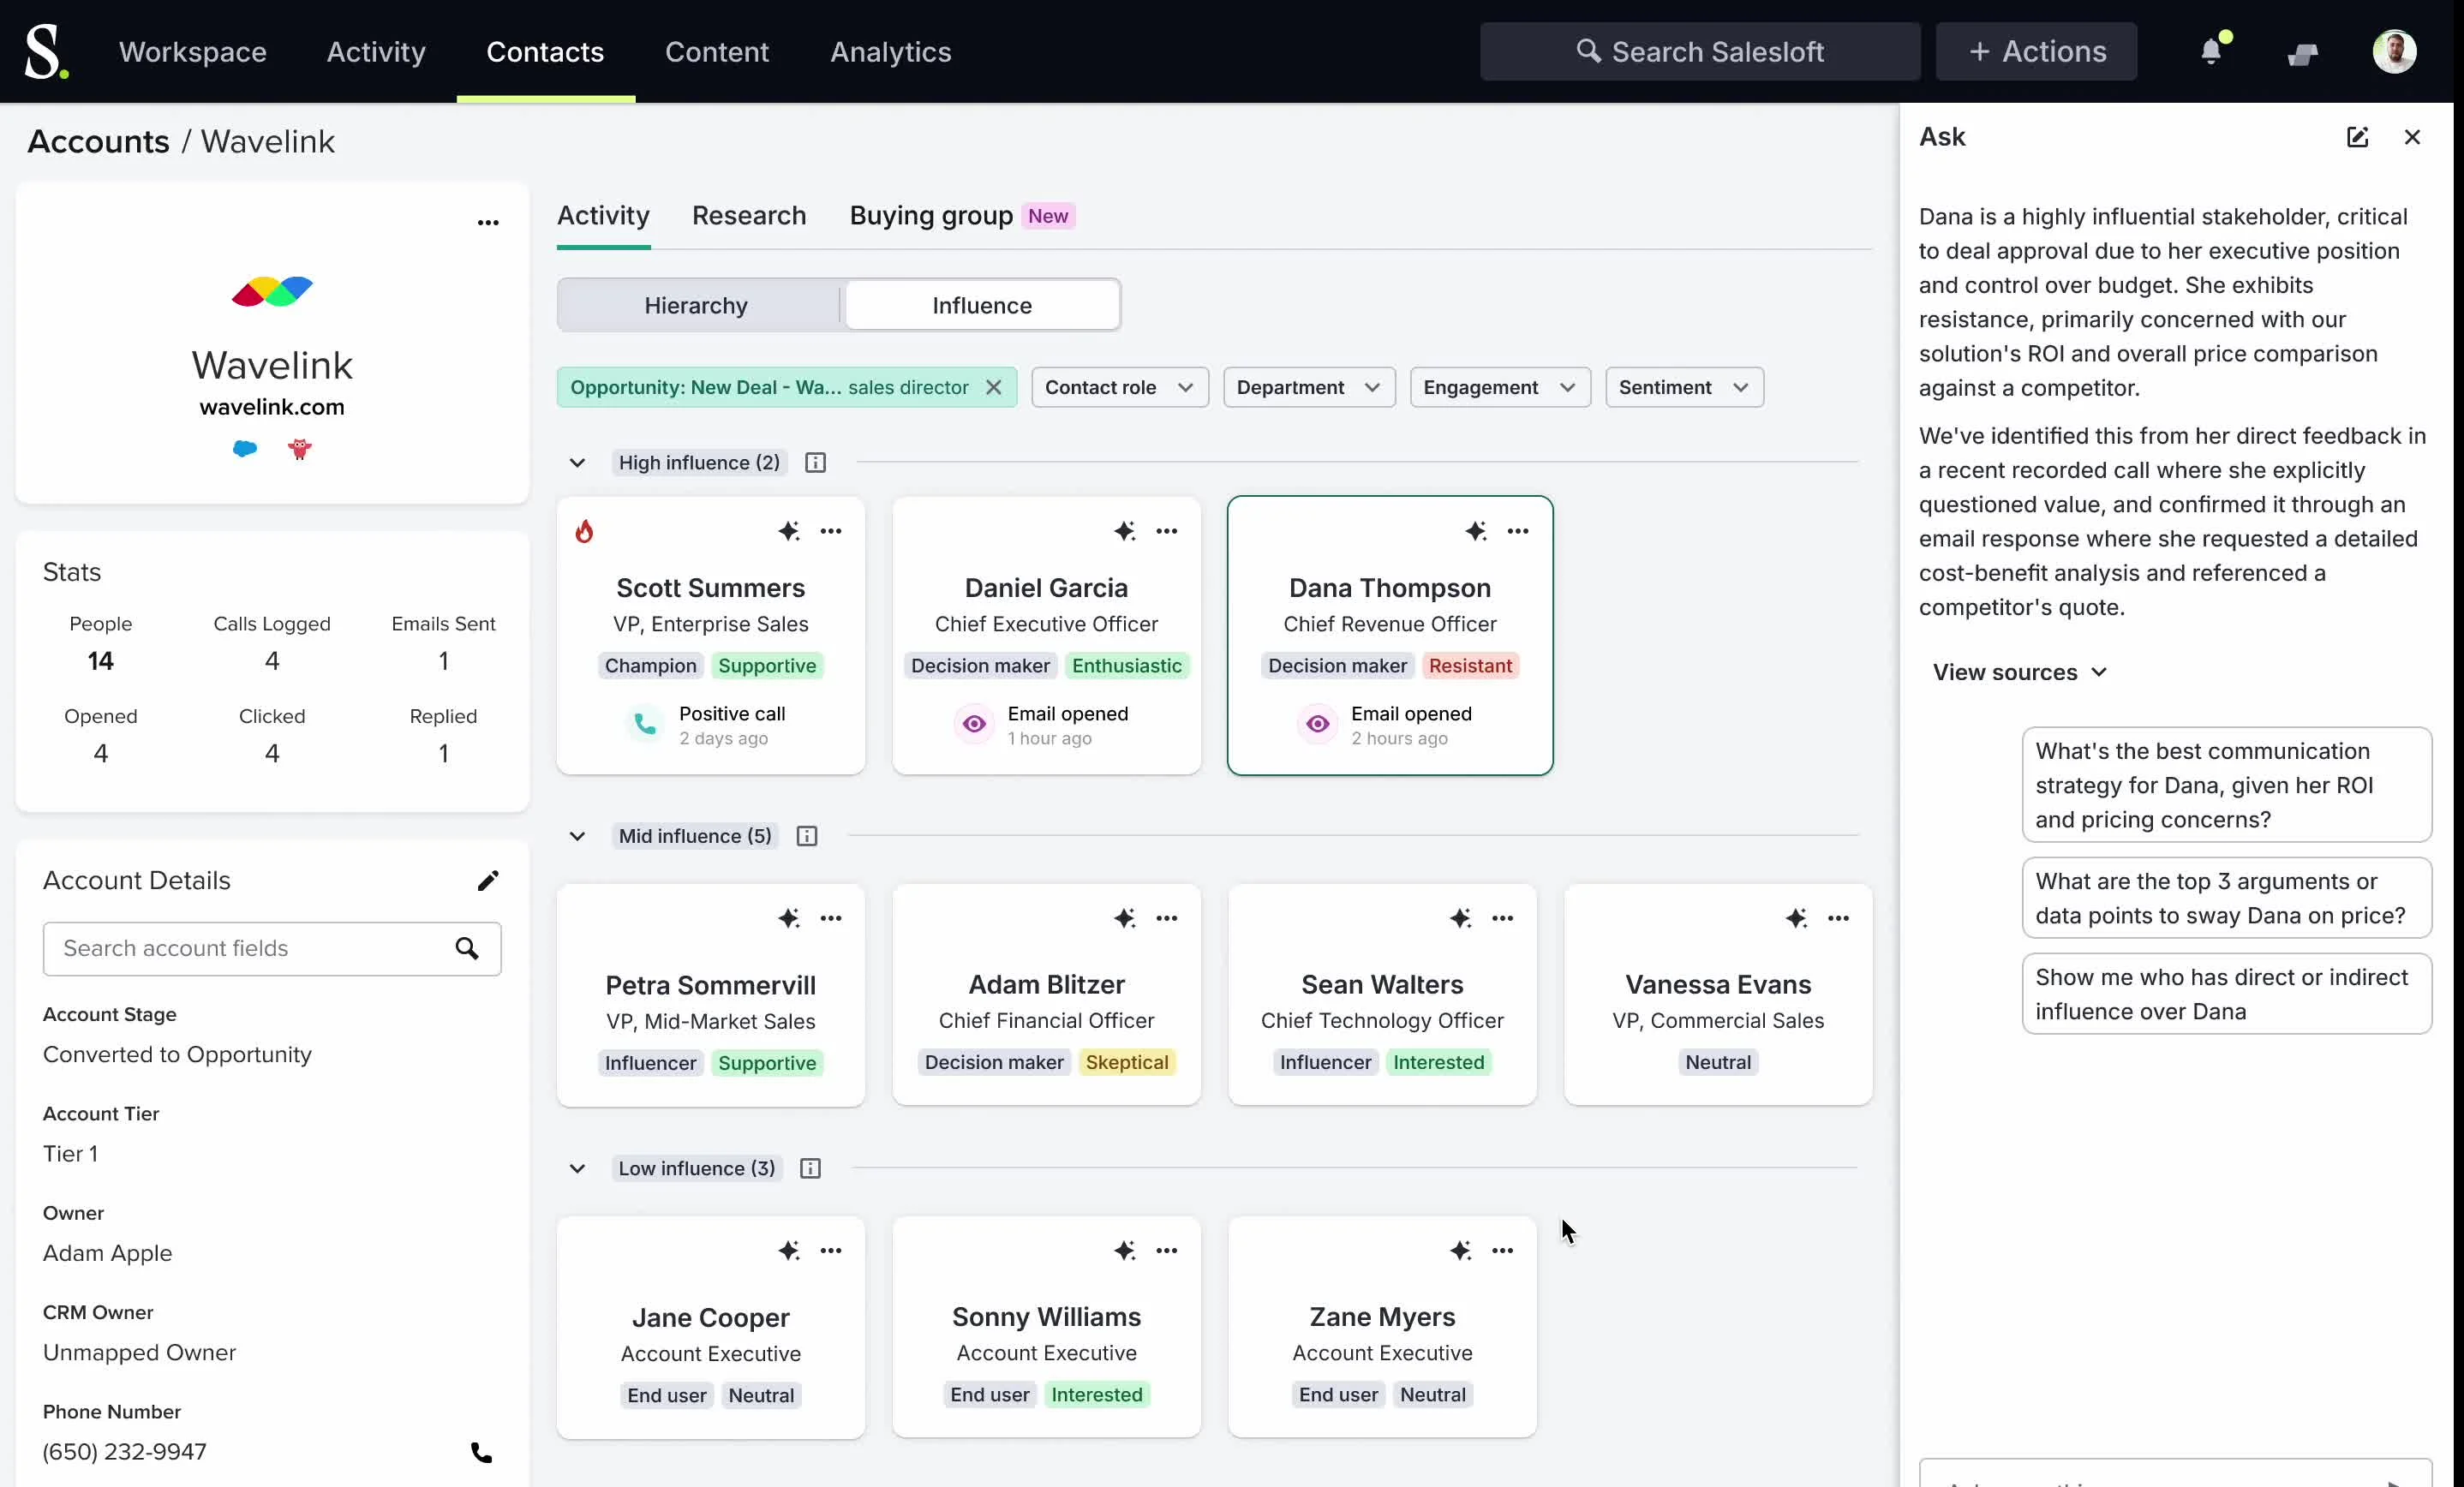The image size is (2464, 1487).
Task: Click the info icon beside High influence
Action: click(815, 463)
